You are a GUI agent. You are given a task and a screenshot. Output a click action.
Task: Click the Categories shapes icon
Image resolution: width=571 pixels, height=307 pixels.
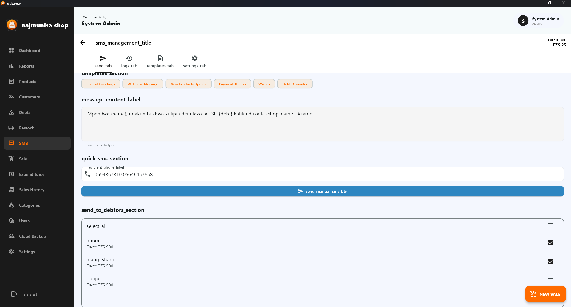pos(11,205)
